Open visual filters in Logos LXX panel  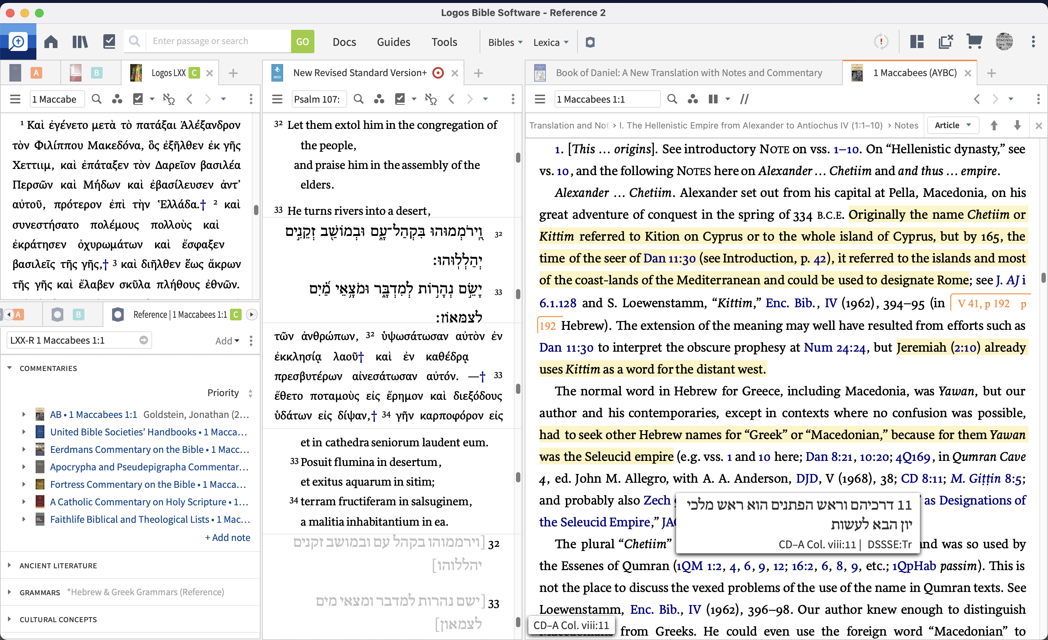(117, 99)
